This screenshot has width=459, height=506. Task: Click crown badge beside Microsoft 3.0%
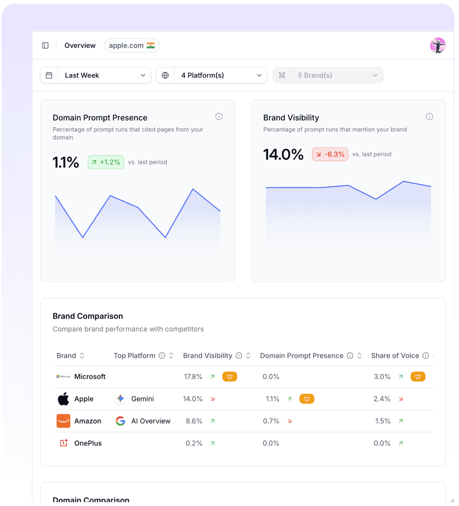coord(418,377)
